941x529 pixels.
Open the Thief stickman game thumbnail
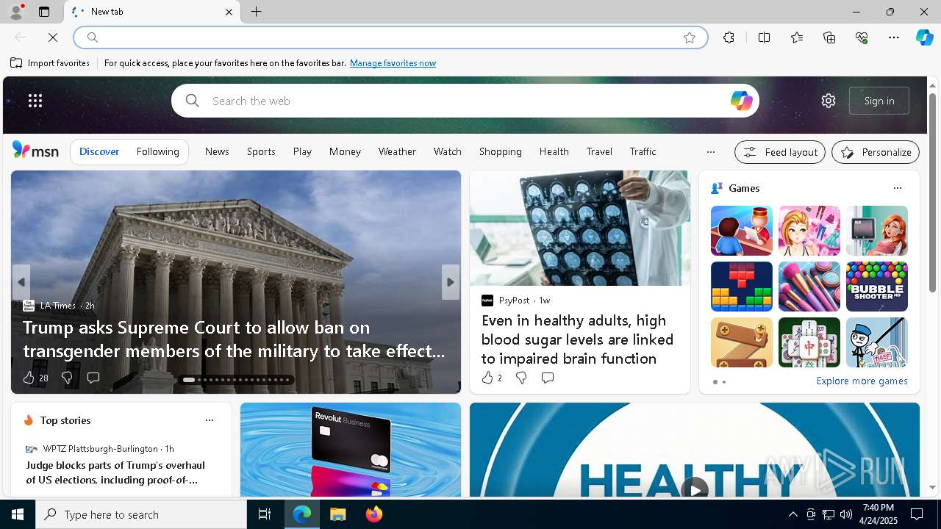(x=877, y=342)
